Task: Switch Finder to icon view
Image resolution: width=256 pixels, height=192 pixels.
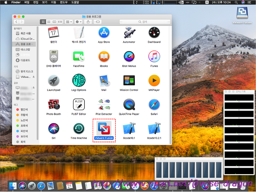Action: [x=43, y=22]
